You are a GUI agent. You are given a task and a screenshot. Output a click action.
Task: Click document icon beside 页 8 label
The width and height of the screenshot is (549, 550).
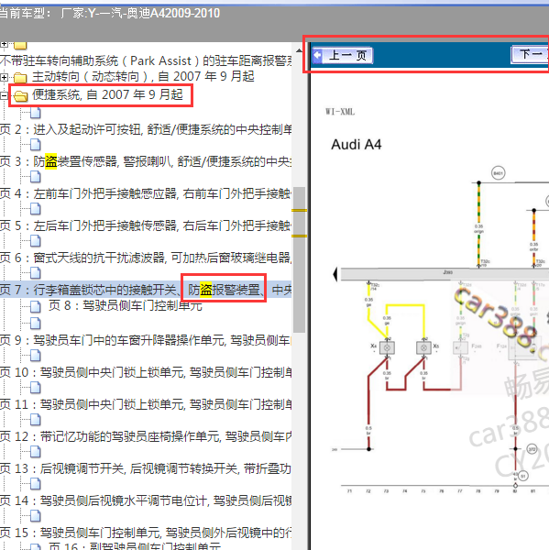pyautogui.click(x=36, y=306)
